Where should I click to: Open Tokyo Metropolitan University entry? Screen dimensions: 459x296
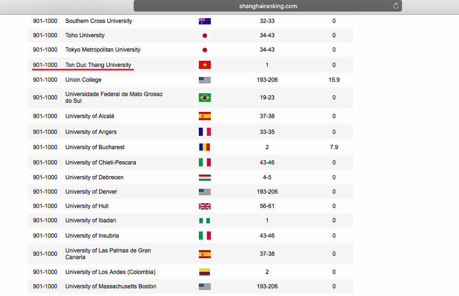tap(103, 50)
